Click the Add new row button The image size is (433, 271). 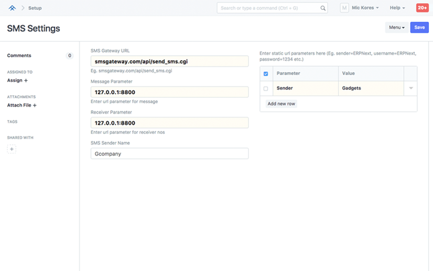[282, 104]
